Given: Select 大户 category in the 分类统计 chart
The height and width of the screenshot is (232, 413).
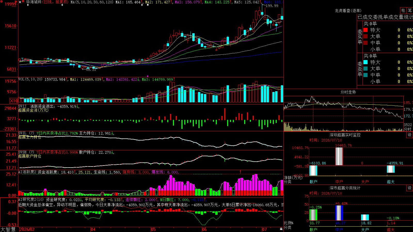Looking at the screenshot, I should [365, 229].
